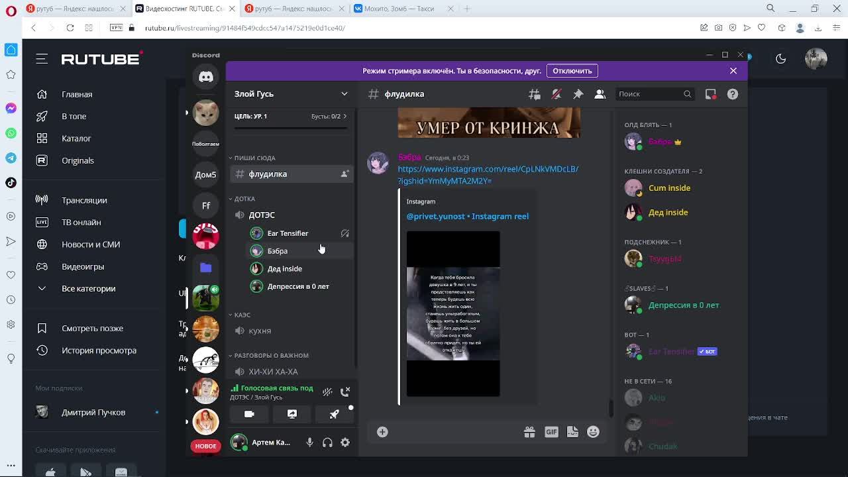Open Дом5 server in Discord sidebar
Screen dimensions: 848x477
(206, 175)
